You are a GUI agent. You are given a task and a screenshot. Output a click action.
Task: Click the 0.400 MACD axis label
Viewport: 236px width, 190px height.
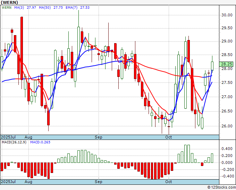tap(227, 149)
